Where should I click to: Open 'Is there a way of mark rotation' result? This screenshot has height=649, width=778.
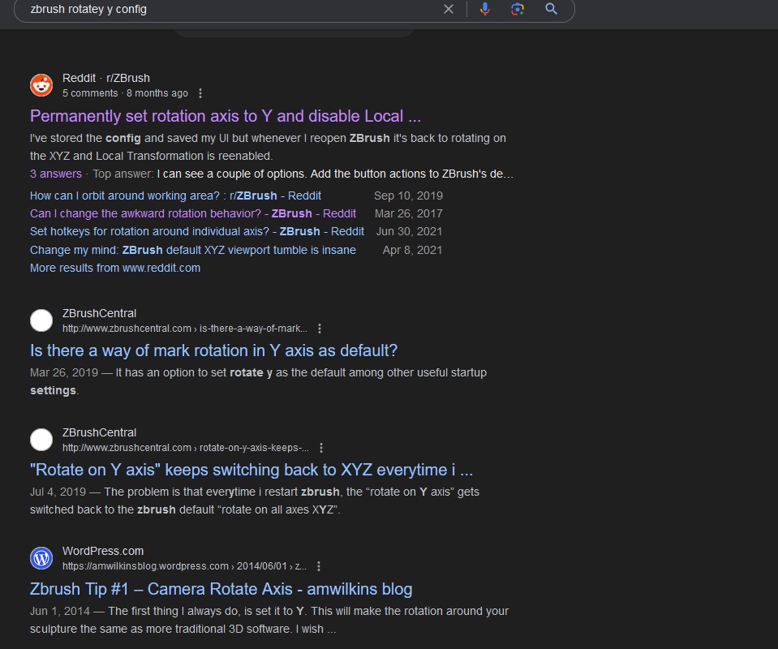pos(213,350)
